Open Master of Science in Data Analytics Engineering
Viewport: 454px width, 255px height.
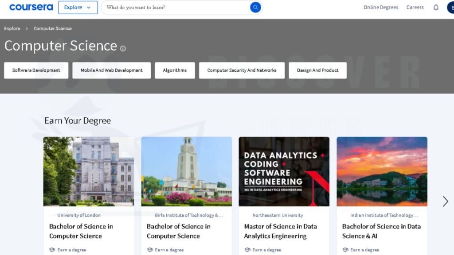click(x=281, y=231)
